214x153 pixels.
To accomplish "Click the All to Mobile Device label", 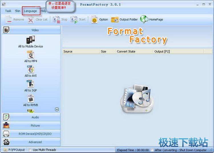I will [31, 46].
